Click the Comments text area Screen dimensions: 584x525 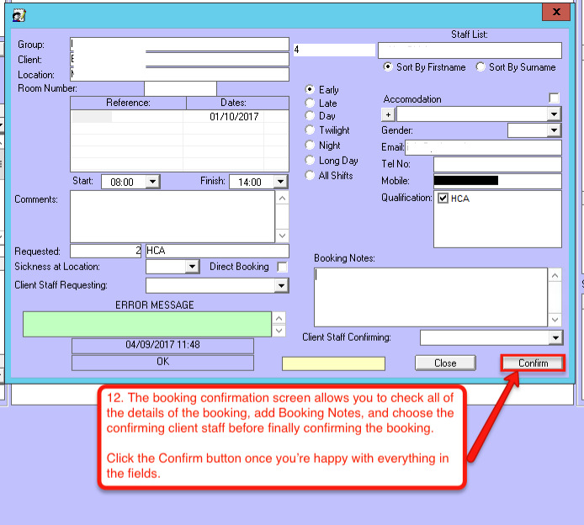pos(172,216)
